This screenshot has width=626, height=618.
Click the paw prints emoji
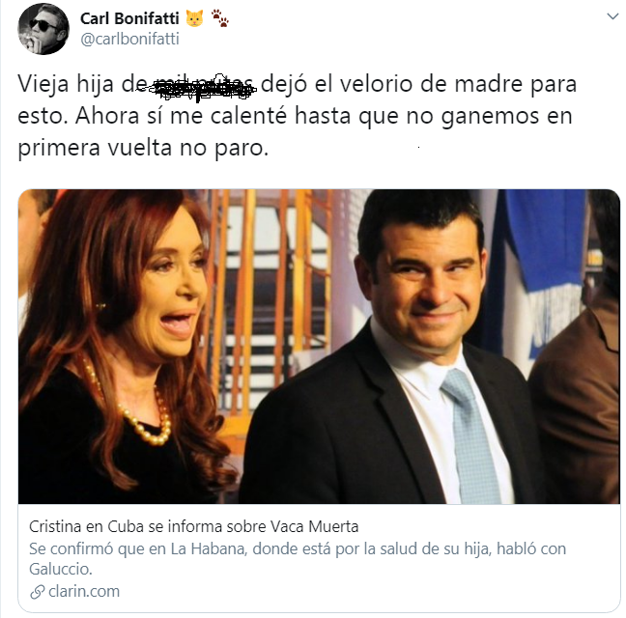point(219,18)
